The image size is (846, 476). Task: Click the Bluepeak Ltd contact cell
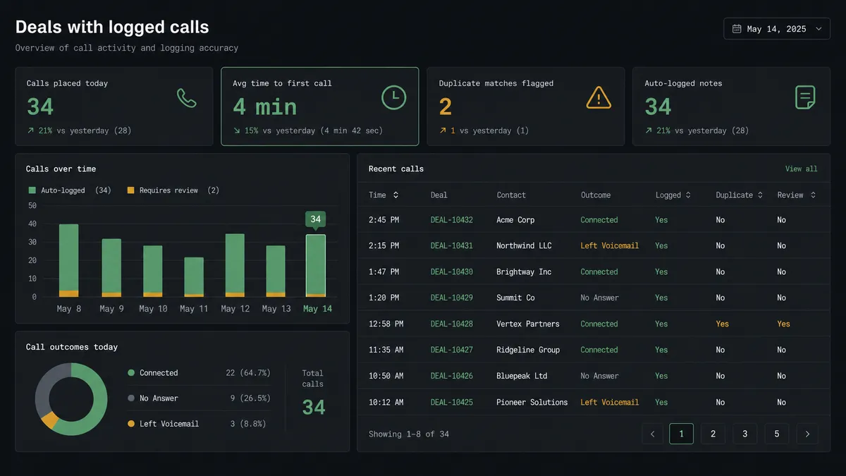(x=522, y=376)
